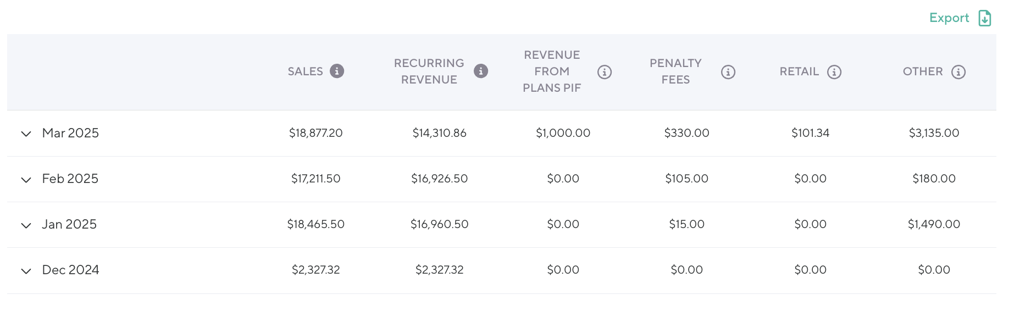
Task: Click the Retail info icon
Action: click(834, 72)
